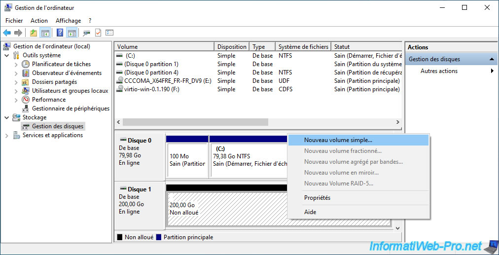Sort by the Statut column header

tap(367, 47)
